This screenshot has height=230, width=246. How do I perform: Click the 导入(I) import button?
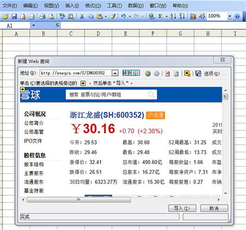[182, 208]
